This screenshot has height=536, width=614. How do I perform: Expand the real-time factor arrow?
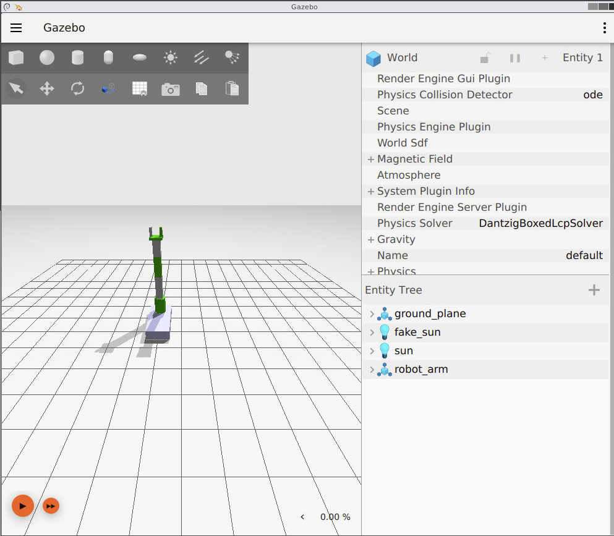302,517
